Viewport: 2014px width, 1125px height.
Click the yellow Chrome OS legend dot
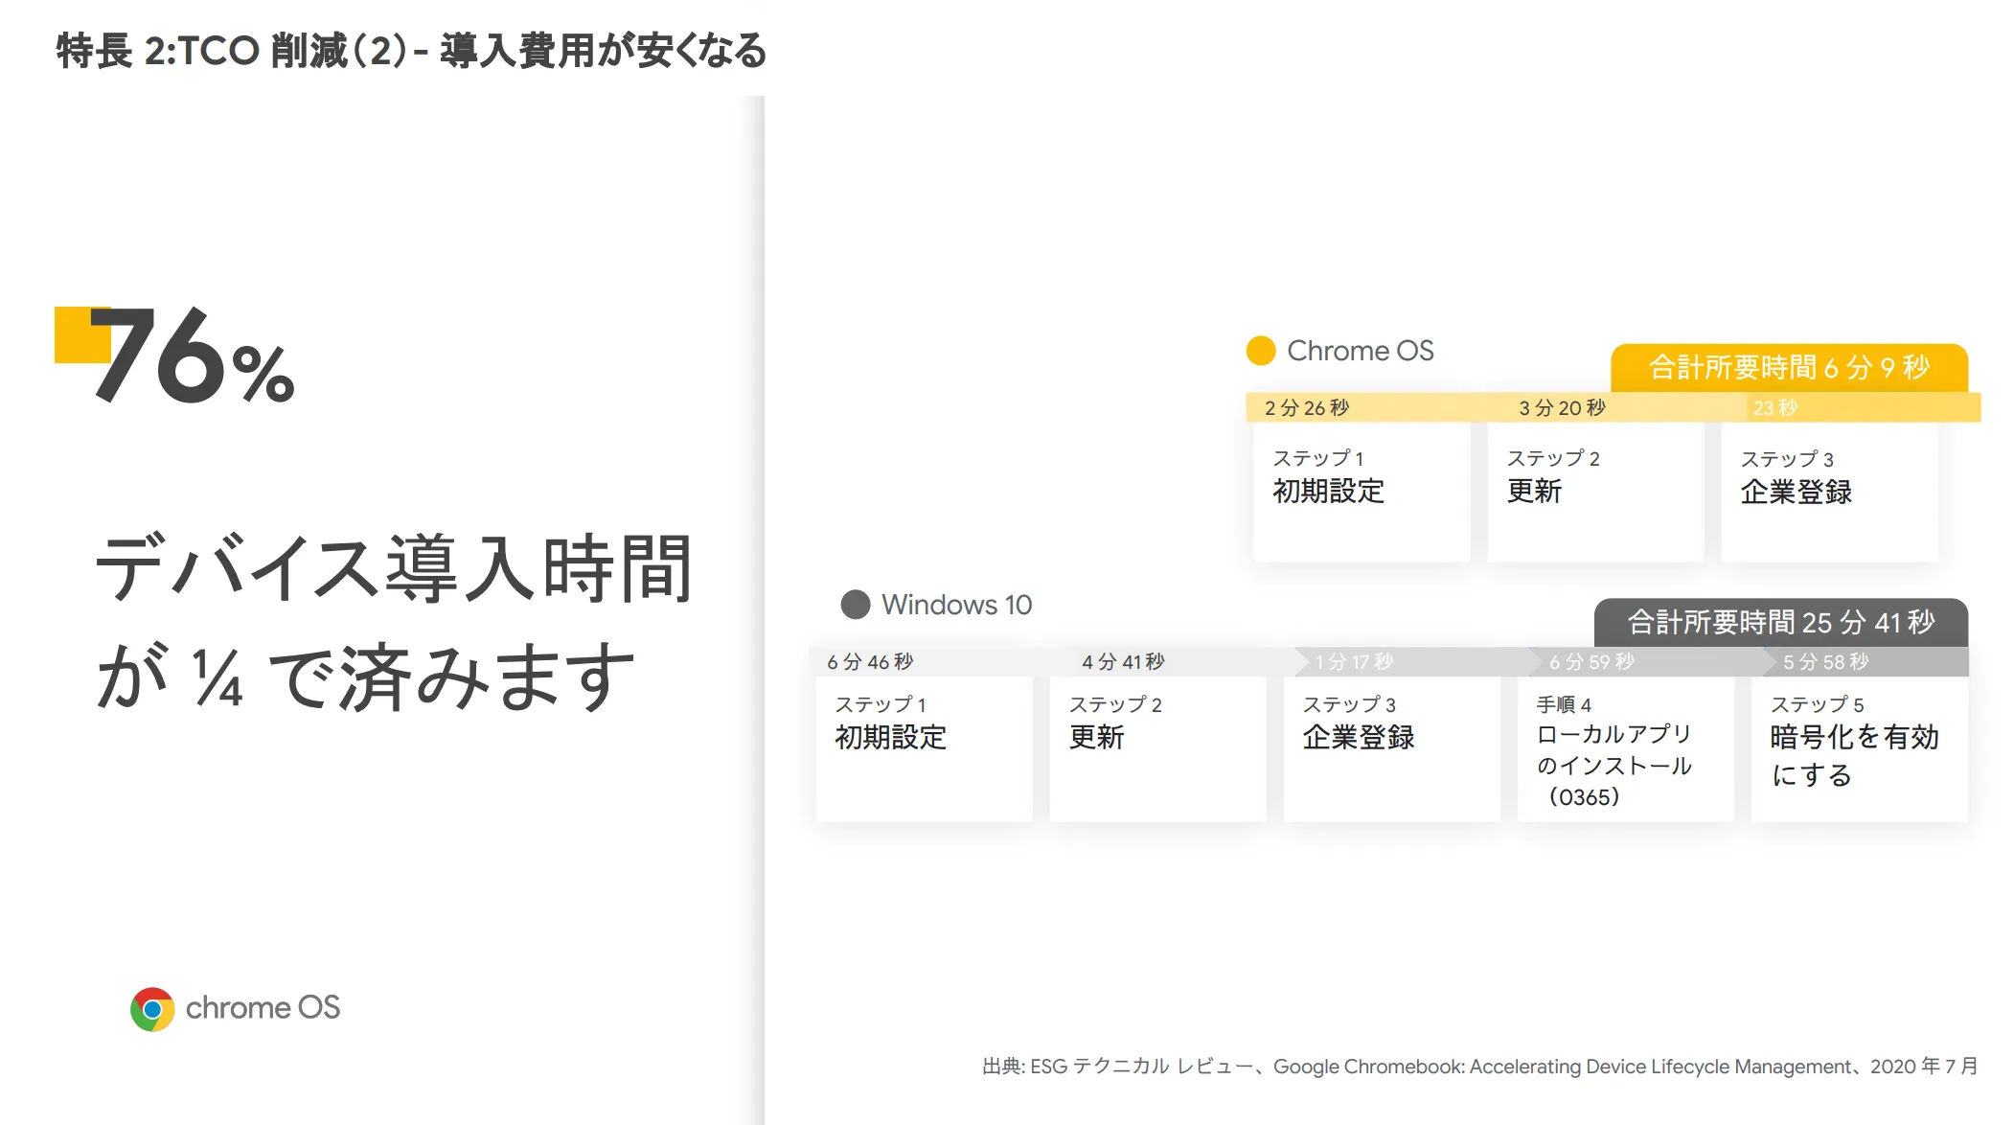(1261, 351)
